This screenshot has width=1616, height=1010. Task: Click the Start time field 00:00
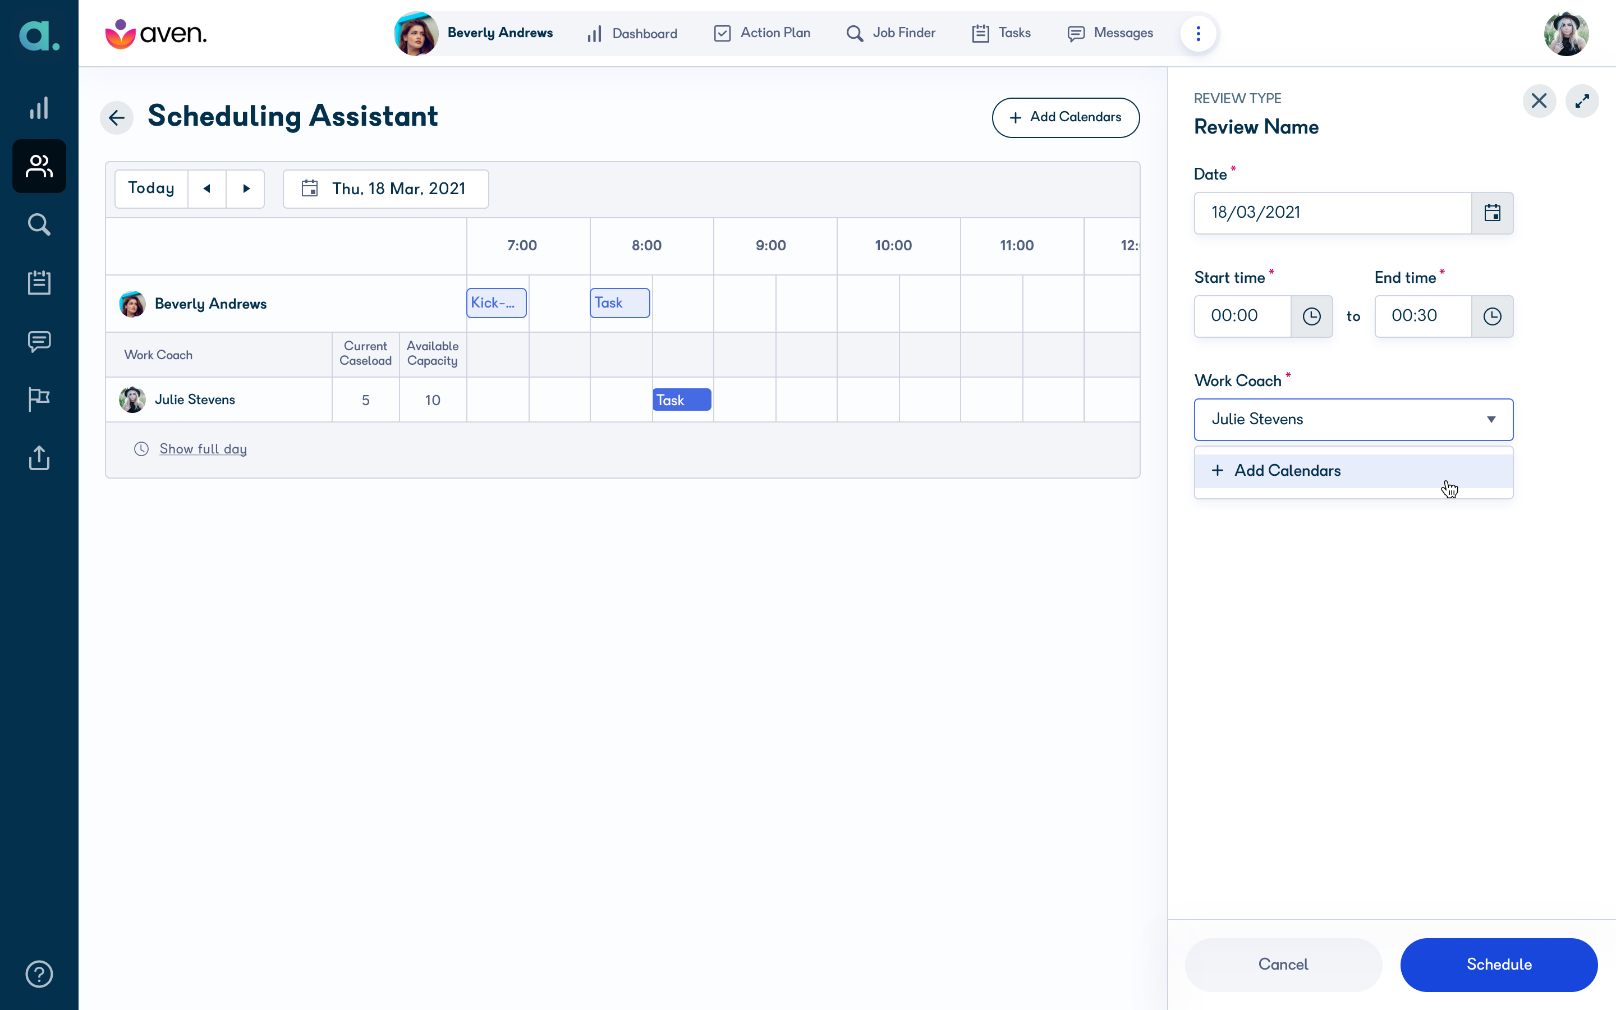1243,316
